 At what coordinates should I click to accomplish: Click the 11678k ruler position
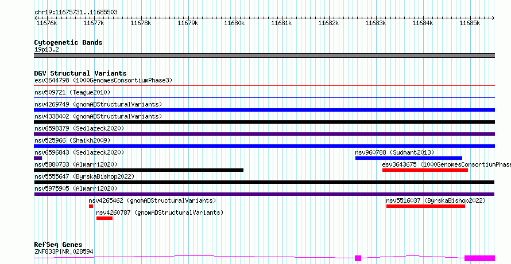141,23
